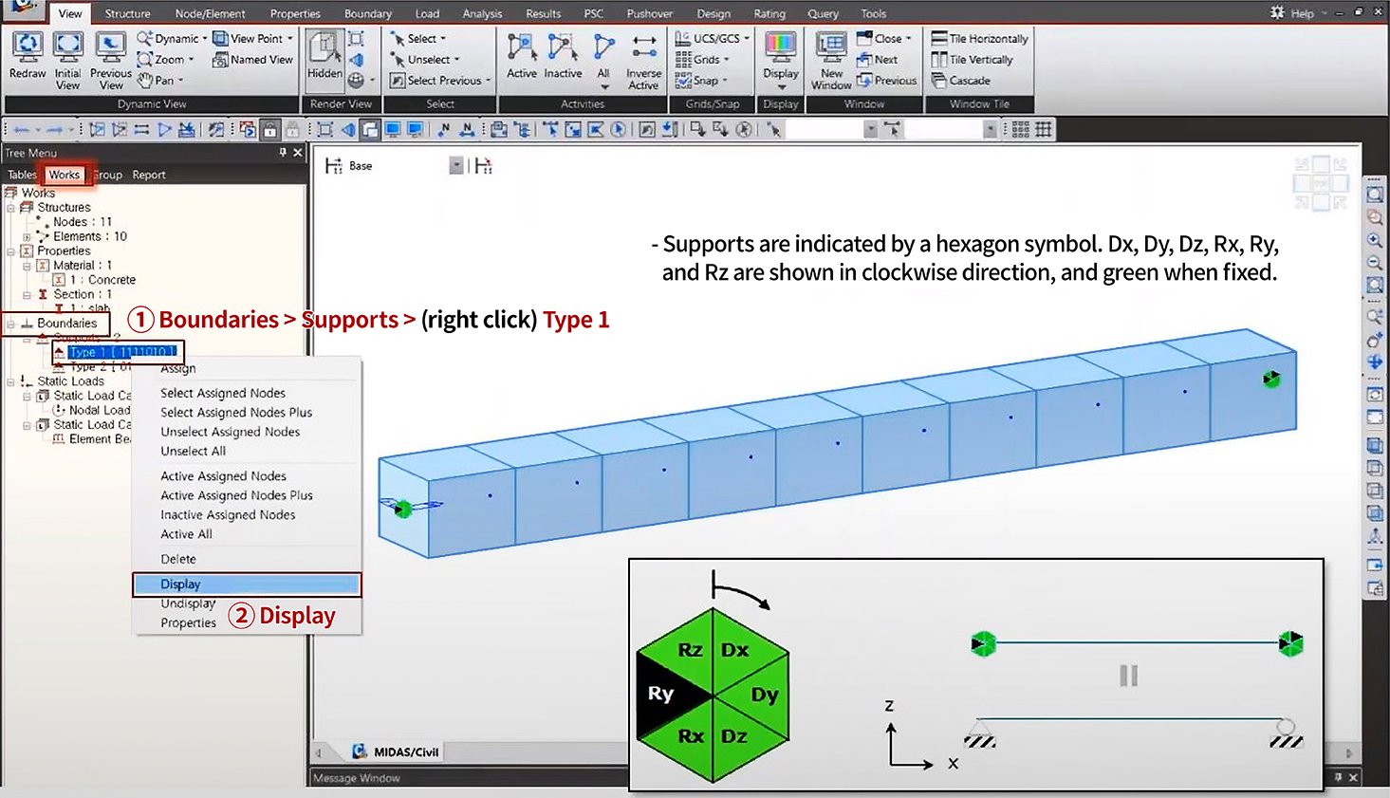Toggle the Tree Menu pin icon
This screenshot has width=1390, height=798.
coord(283,153)
